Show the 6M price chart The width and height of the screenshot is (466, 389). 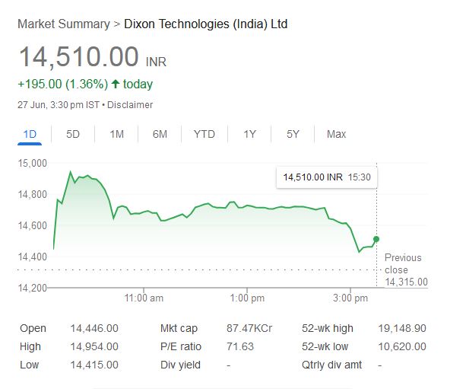point(160,134)
